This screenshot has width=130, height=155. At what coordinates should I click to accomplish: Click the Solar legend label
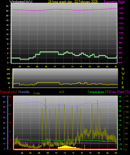(37, 93)
